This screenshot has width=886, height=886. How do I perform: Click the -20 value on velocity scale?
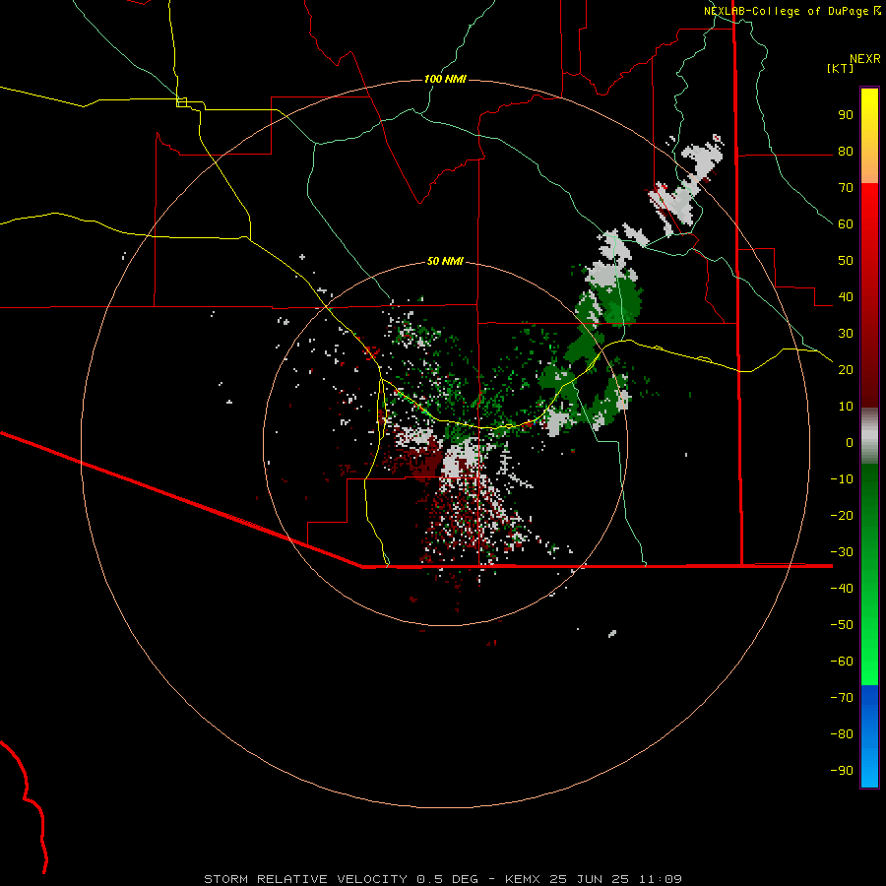(842, 515)
